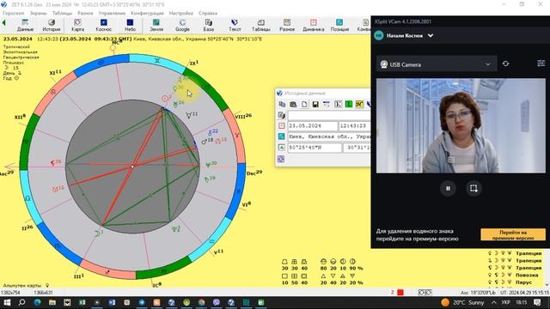Image resolution: width=550 pixels, height=309 pixels.
Task: Show hidden tray icons chevron
Action: coord(494,302)
